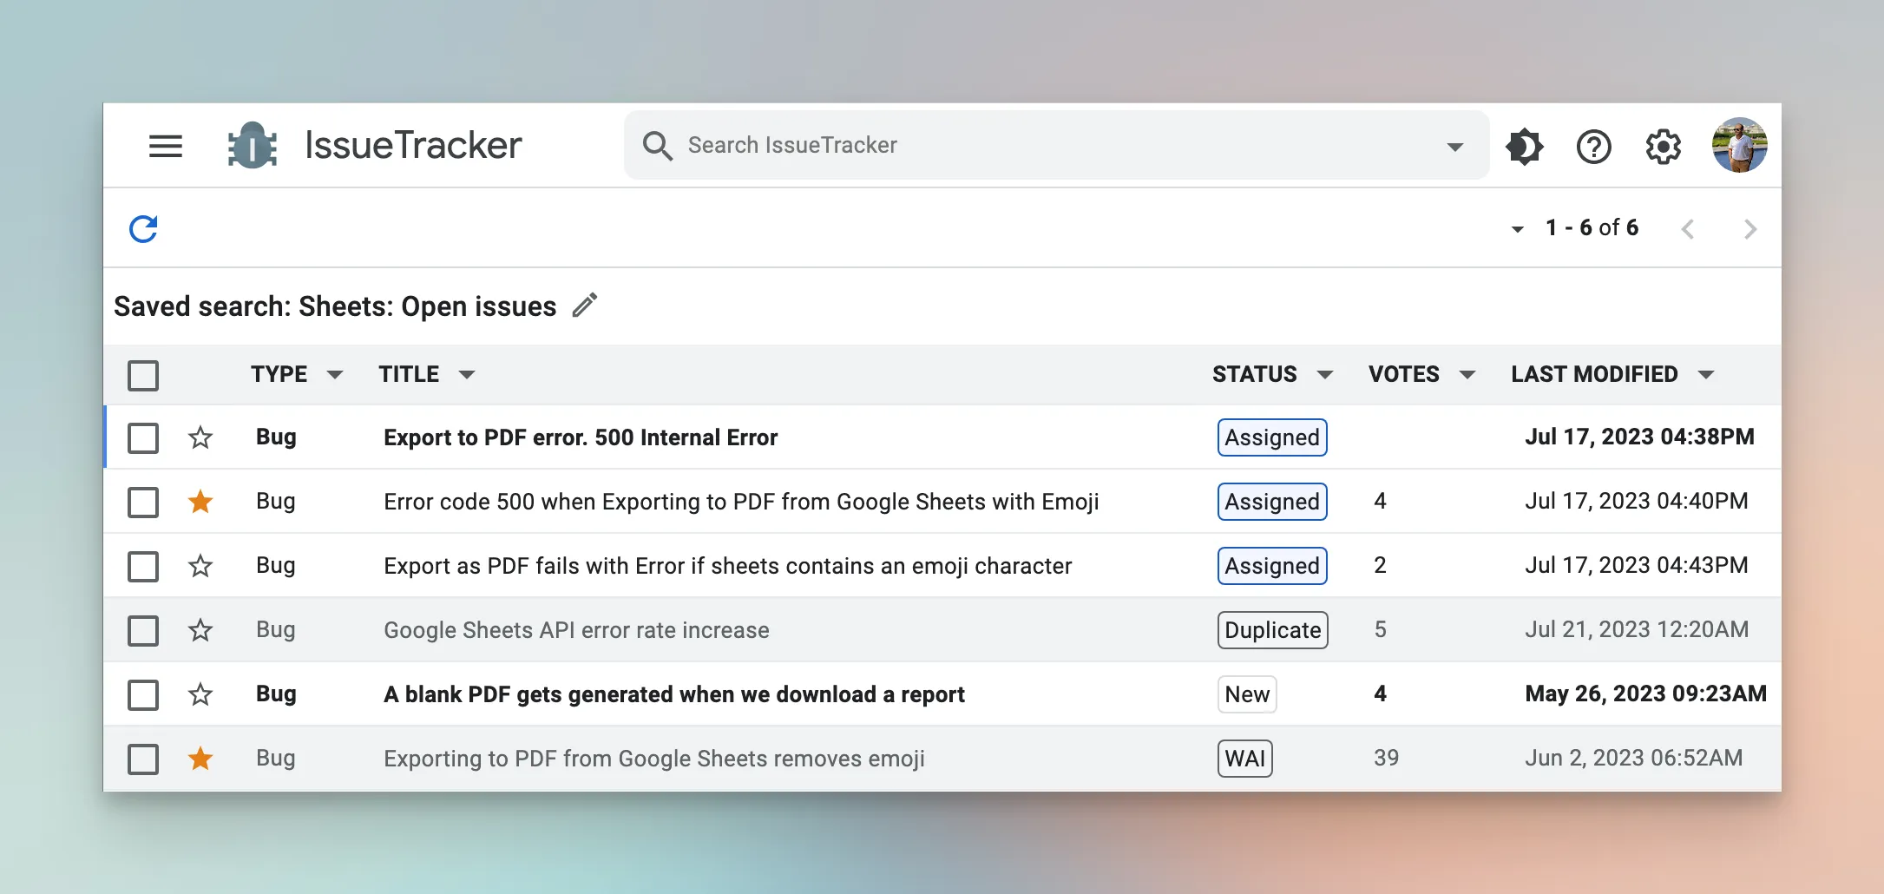This screenshot has height=894, width=1884.
Task: Expand the search options dropdown arrow
Action: 1455,147
